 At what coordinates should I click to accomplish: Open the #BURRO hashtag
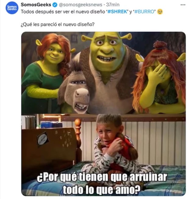144,12
